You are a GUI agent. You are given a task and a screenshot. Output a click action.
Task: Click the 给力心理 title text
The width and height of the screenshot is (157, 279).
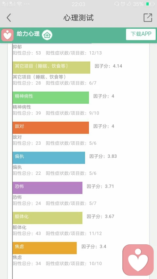point(28,34)
